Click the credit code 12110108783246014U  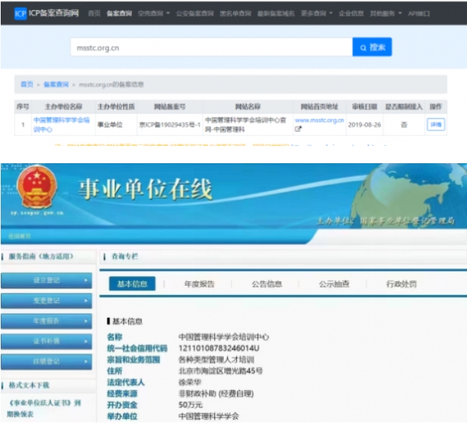pos(219,349)
